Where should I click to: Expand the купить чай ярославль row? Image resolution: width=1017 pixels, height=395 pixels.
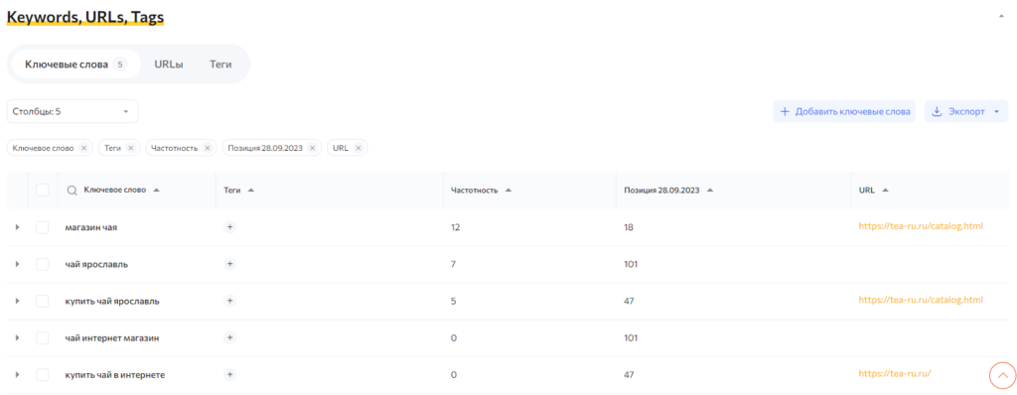[18, 301]
